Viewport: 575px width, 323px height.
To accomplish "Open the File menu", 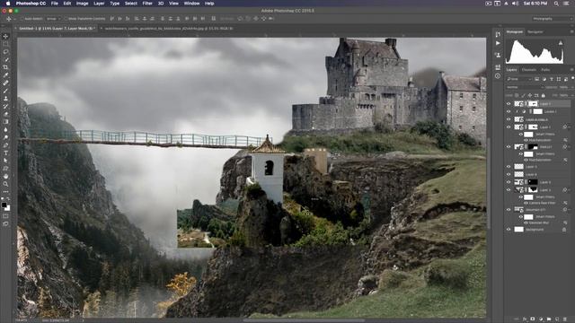I will tap(54, 4).
